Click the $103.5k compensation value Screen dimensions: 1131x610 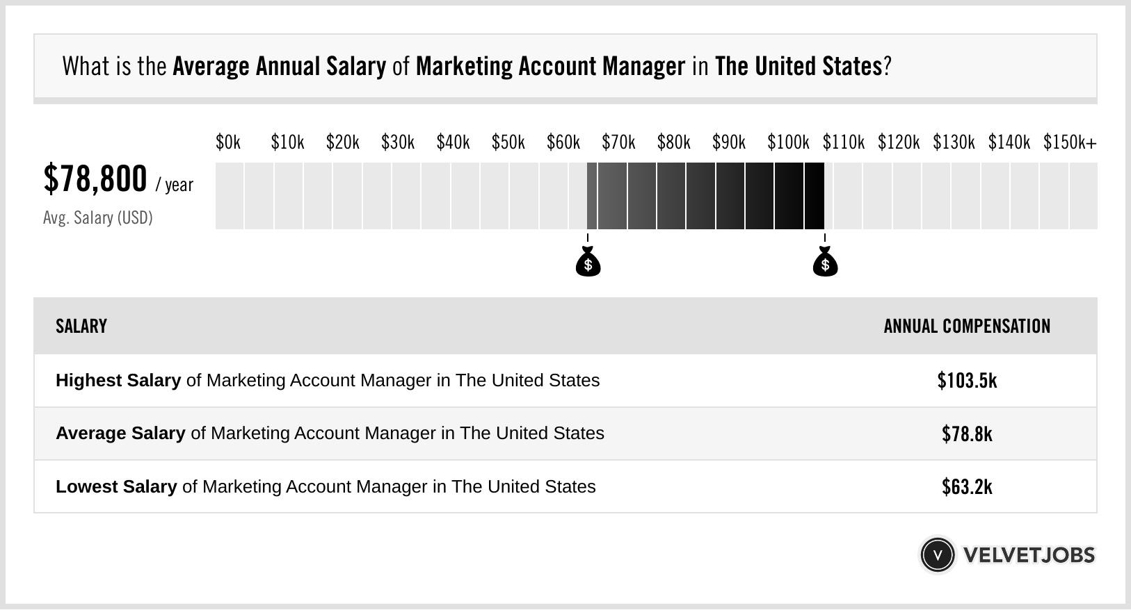[x=967, y=381]
